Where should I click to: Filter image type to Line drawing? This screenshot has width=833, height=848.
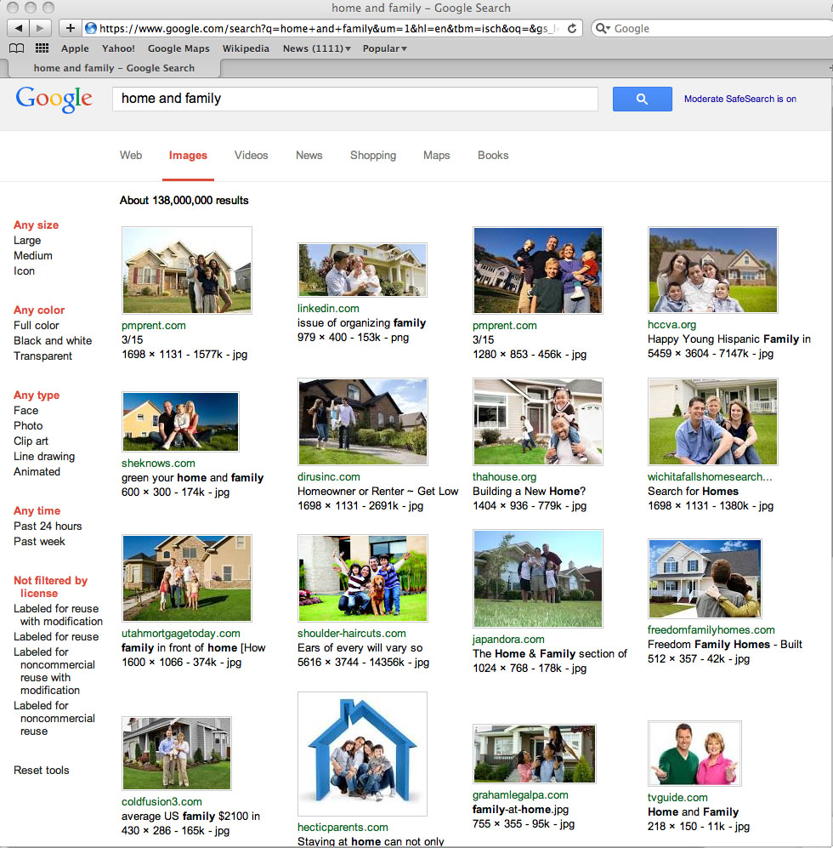(44, 457)
